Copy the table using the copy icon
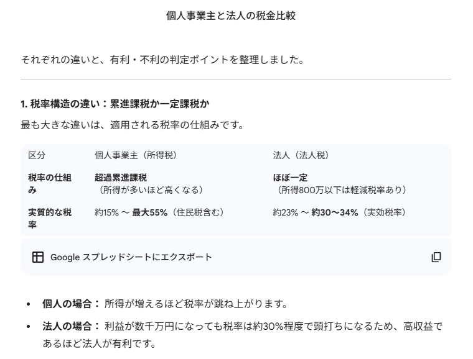 pos(436,257)
